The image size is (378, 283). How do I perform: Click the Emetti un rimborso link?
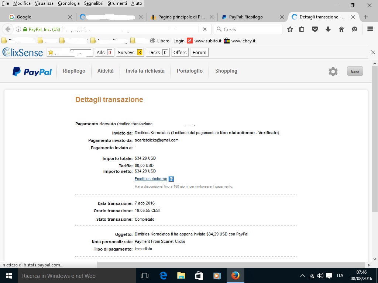click(151, 179)
